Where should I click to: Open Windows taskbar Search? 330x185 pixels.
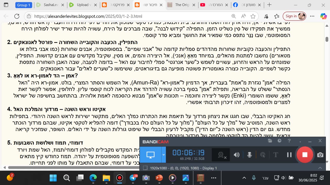67,178
